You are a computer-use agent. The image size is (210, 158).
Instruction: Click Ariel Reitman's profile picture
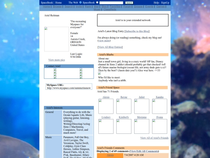pyautogui.click(x=56, y=39)
